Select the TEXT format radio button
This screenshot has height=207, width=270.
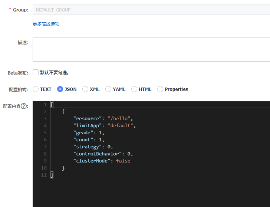[36, 89]
